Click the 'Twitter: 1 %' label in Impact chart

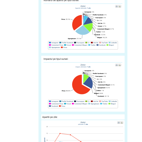tap(100, 91)
